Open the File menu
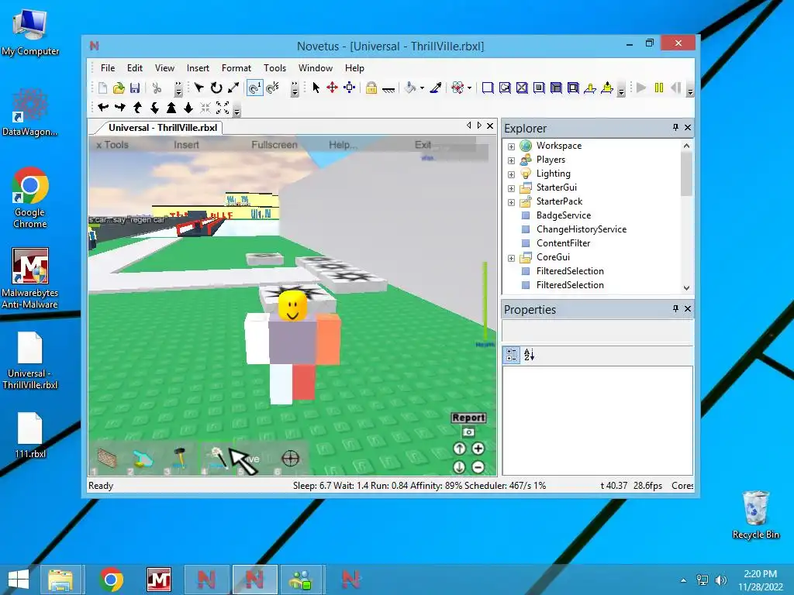 click(x=107, y=68)
